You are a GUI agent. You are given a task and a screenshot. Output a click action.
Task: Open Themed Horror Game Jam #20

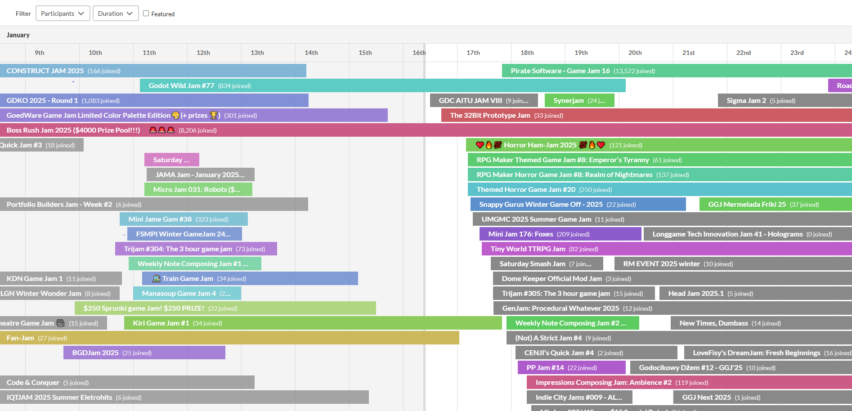(660, 190)
